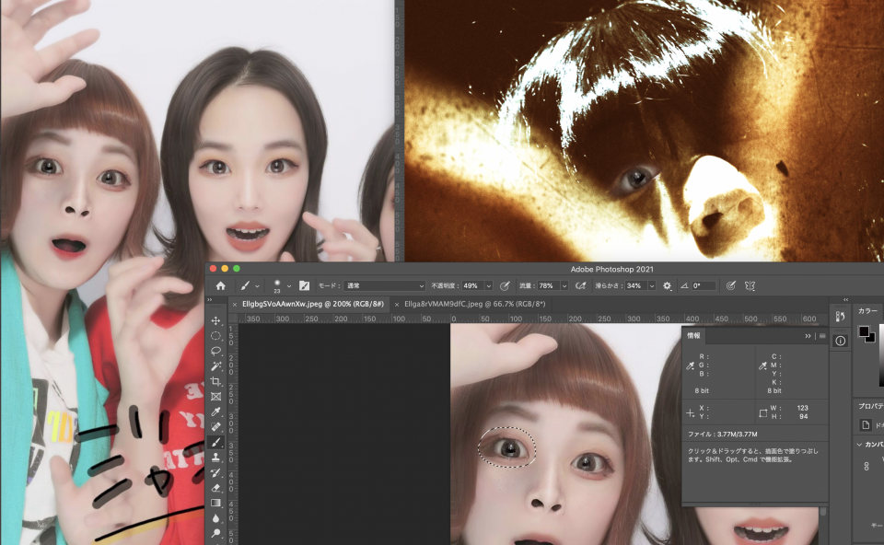This screenshot has width=884, height=545.
Task: Click the link width-height chain icon
Action: pos(867,466)
